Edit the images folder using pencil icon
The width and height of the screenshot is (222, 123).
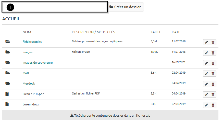206,53
